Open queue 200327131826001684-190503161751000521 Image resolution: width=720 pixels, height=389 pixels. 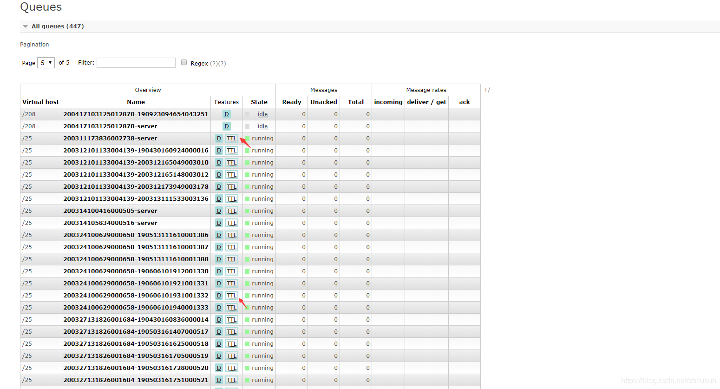(136, 380)
